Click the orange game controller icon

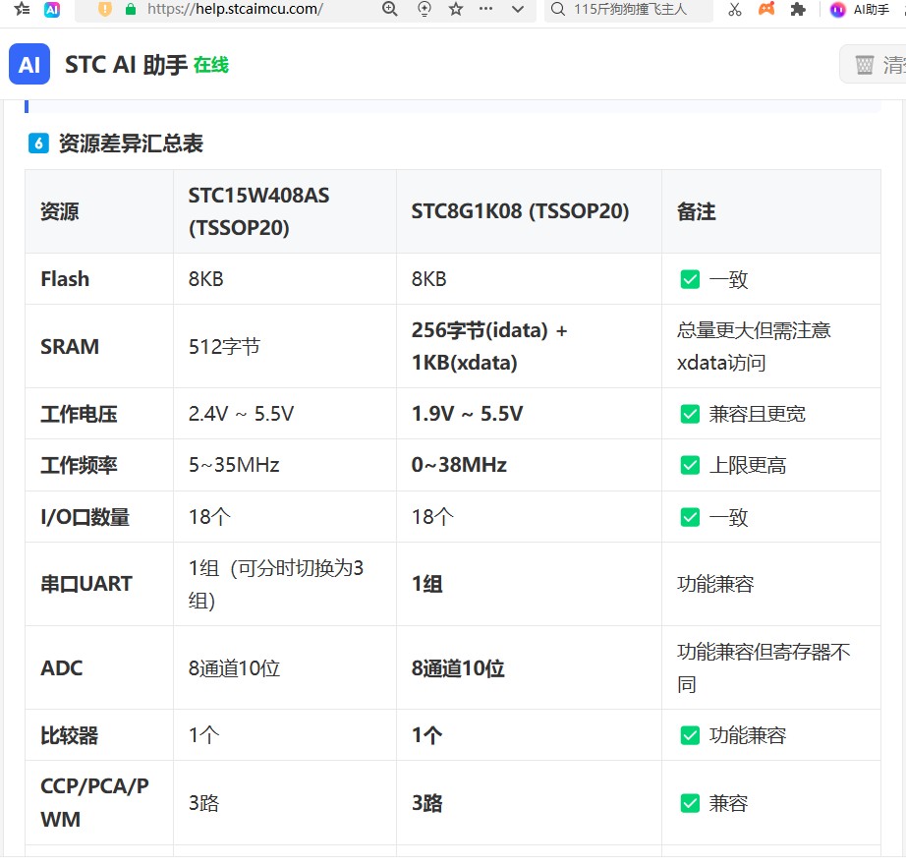click(x=766, y=9)
